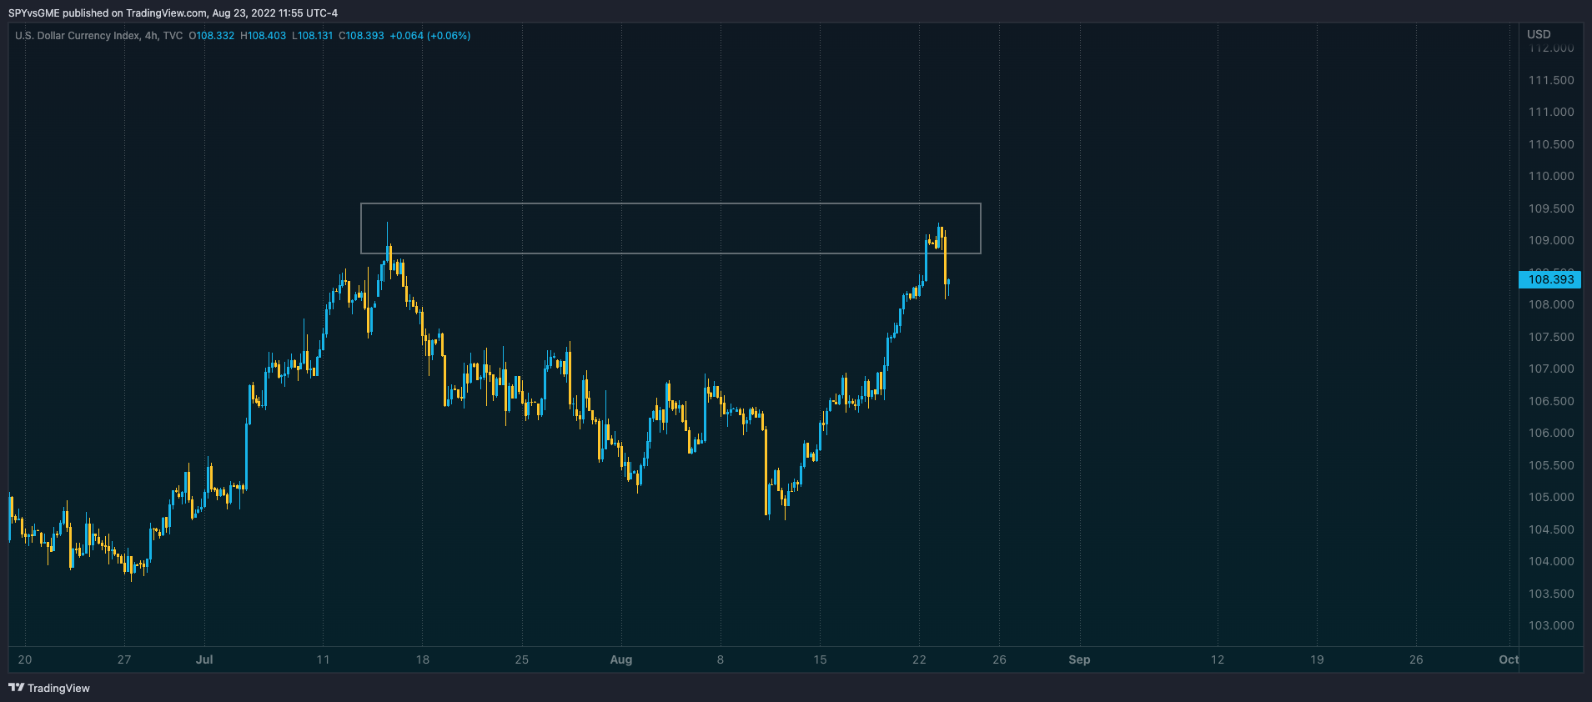Click the 107.500 price axis label
Screen dimensions: 1592x702
tap(1551, 337)
